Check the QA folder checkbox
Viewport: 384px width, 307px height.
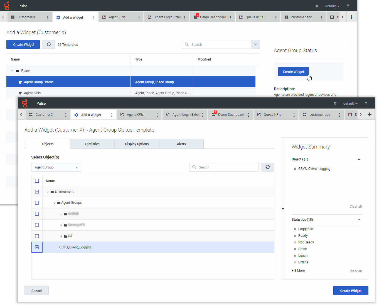[37, 236]
